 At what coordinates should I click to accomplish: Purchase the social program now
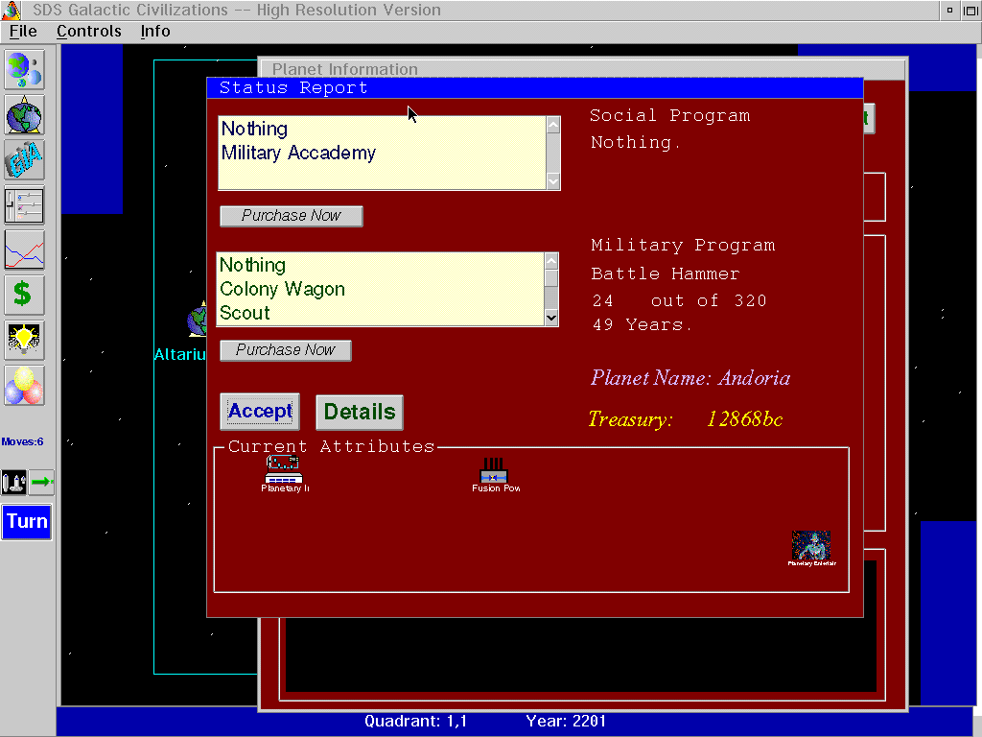coord(292,216)
